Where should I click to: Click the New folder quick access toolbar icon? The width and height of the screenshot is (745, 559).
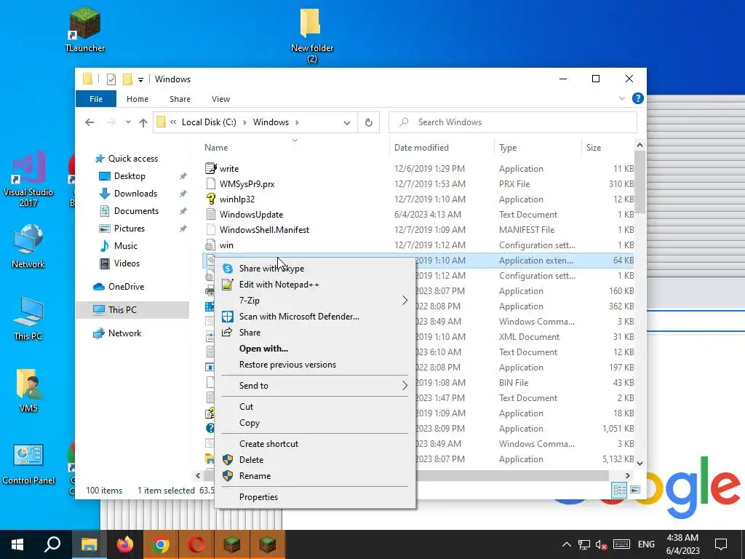coord(127,79)
